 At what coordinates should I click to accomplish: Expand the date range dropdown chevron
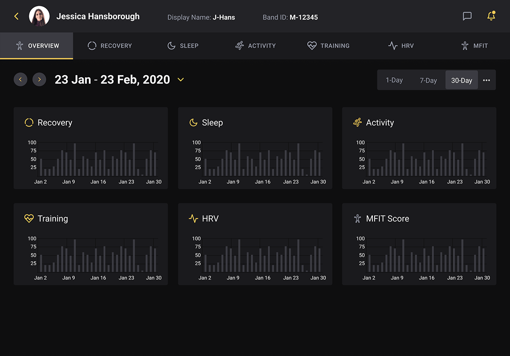[x=181, y=80]
